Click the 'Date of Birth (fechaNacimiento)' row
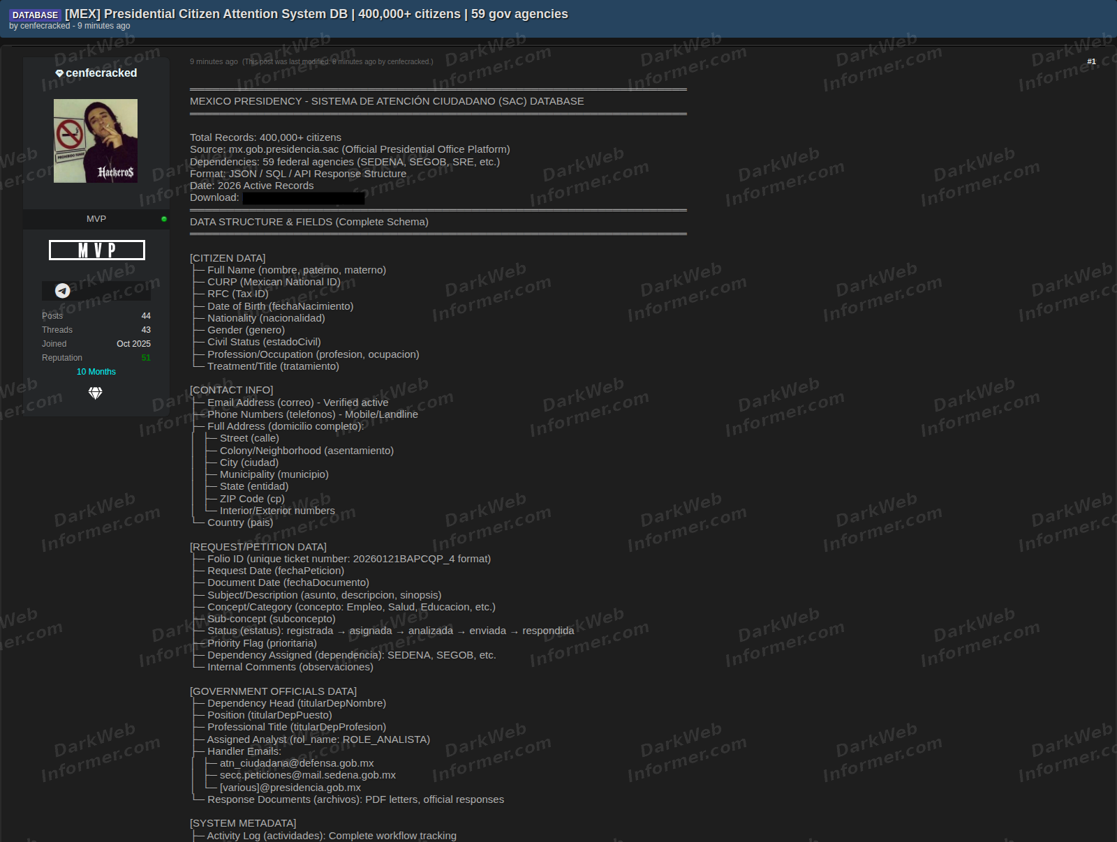This screenshot has height=842, width=1117. [x=281, y=306]
